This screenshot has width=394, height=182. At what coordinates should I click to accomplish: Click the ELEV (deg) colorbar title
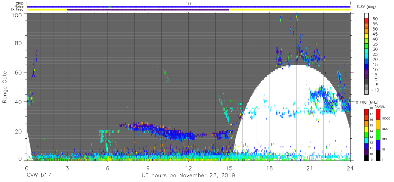pos(366,6)
